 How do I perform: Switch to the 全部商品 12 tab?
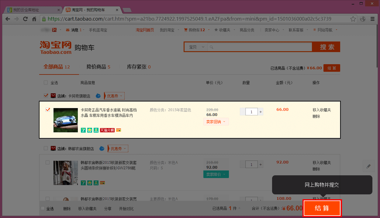coord(57,67)
